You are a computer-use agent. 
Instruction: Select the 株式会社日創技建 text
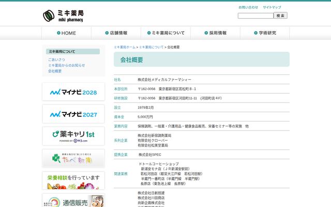[151, 193]
